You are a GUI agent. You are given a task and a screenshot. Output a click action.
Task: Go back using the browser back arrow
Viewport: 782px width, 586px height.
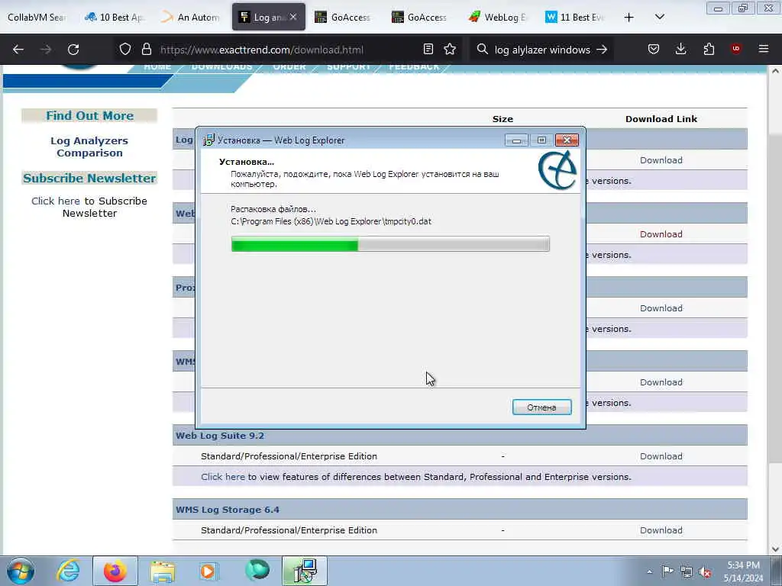point(18,50)
